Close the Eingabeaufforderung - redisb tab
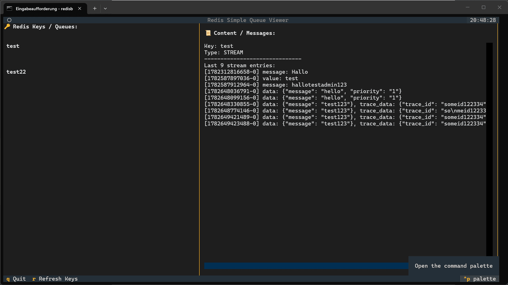Screen dimensions: 508x285 click(x=80, y=8)
